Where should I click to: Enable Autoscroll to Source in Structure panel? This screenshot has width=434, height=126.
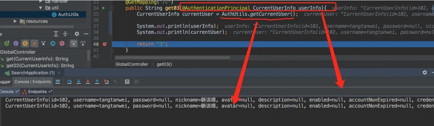point(73,43)
